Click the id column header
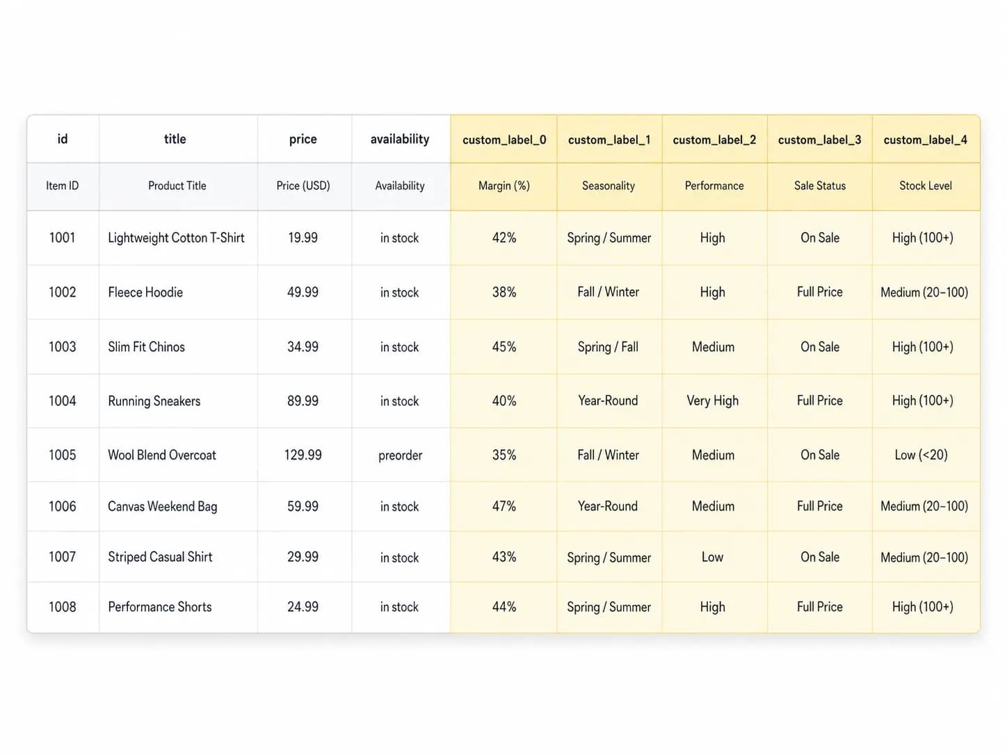This screenshot has height=755, width=1007. 63,139
